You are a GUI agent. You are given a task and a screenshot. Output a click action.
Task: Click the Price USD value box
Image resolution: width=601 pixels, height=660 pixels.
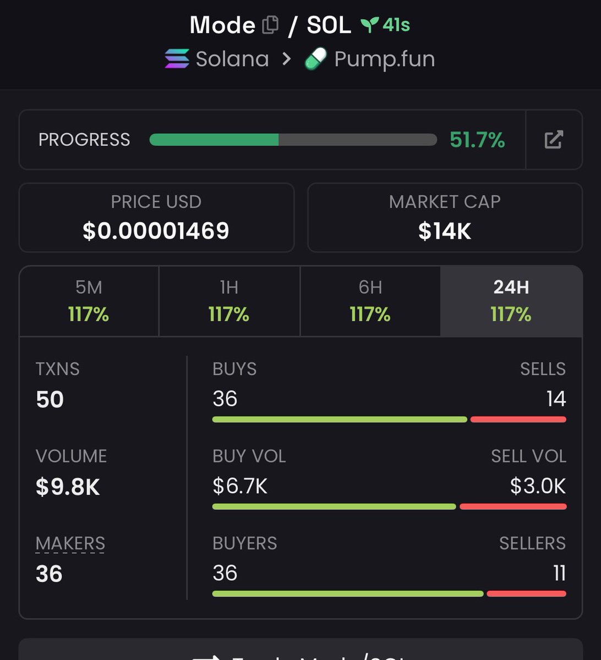pos(156,218)
